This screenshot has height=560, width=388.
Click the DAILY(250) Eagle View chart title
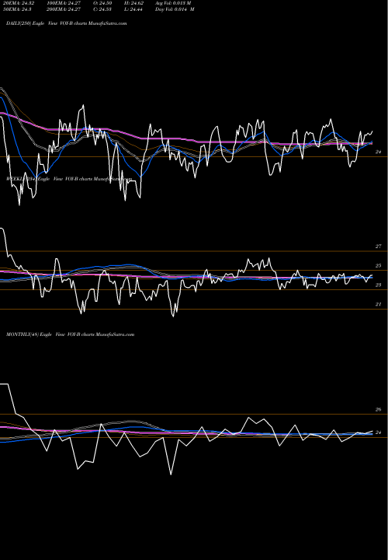[66, 23]
